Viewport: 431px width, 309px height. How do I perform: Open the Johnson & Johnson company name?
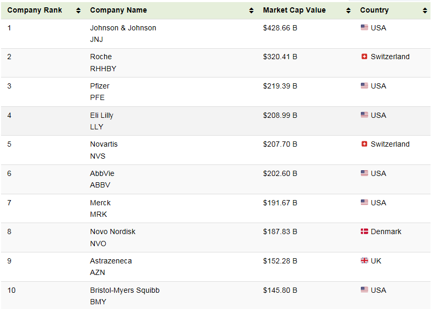tap(123, 28)
